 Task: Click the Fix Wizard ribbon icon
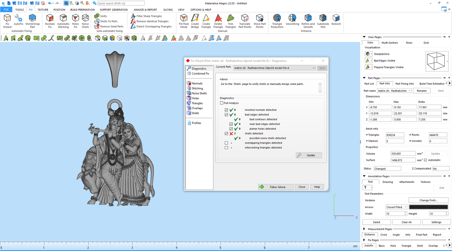pos(7,21)
